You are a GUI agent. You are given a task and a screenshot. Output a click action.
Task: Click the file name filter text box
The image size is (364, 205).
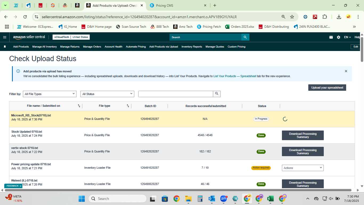pyautogui.click(x=176, y=94)
